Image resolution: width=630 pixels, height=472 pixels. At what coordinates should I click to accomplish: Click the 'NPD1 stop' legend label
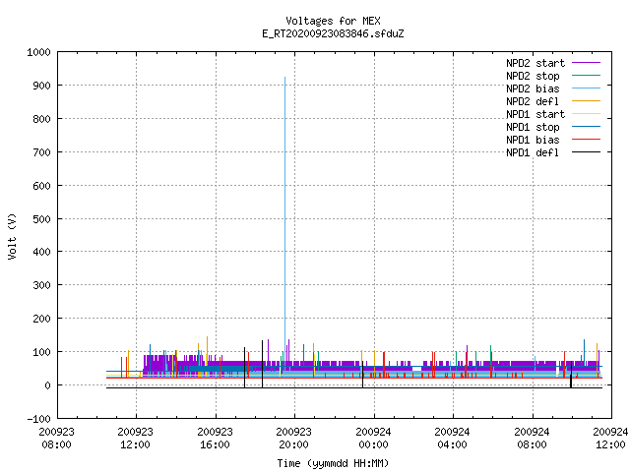click(533, 127)
